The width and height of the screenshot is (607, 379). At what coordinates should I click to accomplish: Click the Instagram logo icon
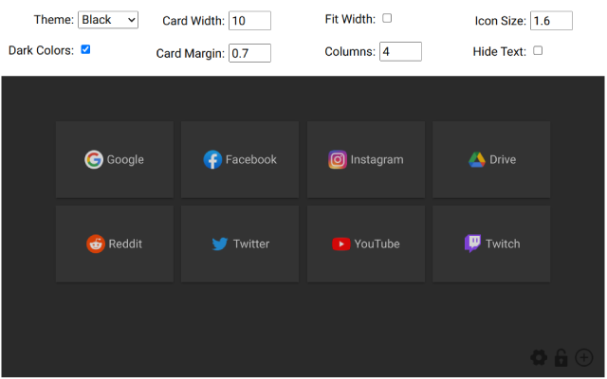[338, 159]
